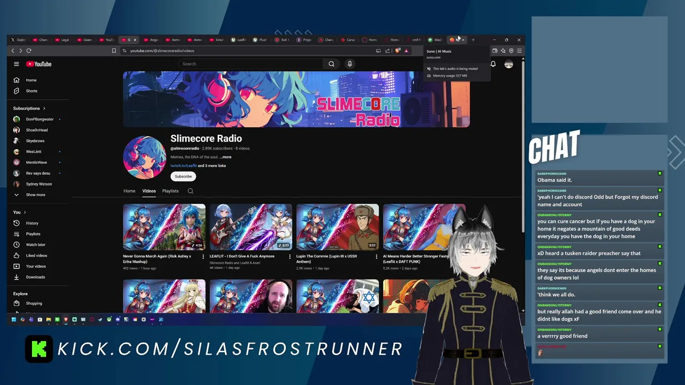Open File Explorer from the taskbar
The image size is (685, 385).
[x=48, y=319]
